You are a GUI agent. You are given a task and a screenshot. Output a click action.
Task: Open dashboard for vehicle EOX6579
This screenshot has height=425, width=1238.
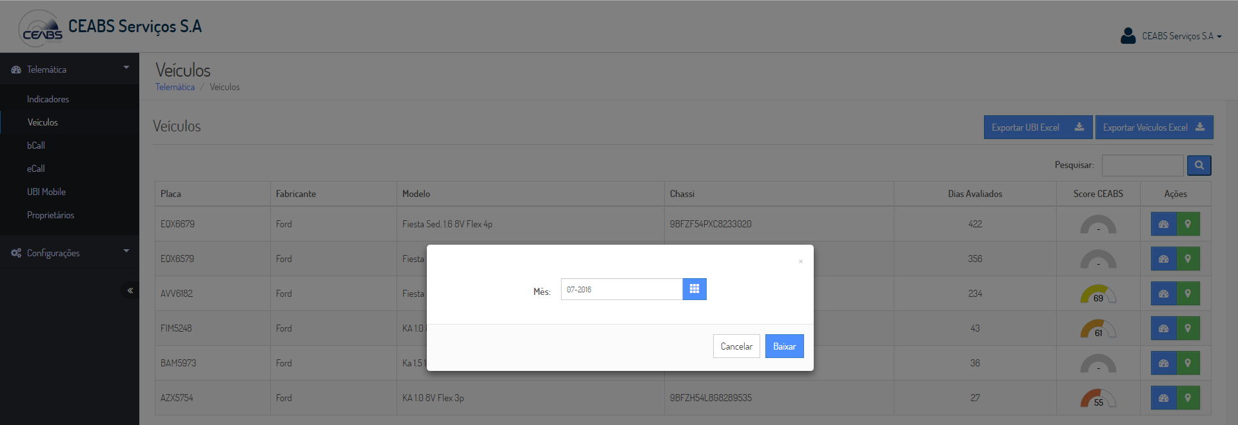click(x=1164, y=259)
